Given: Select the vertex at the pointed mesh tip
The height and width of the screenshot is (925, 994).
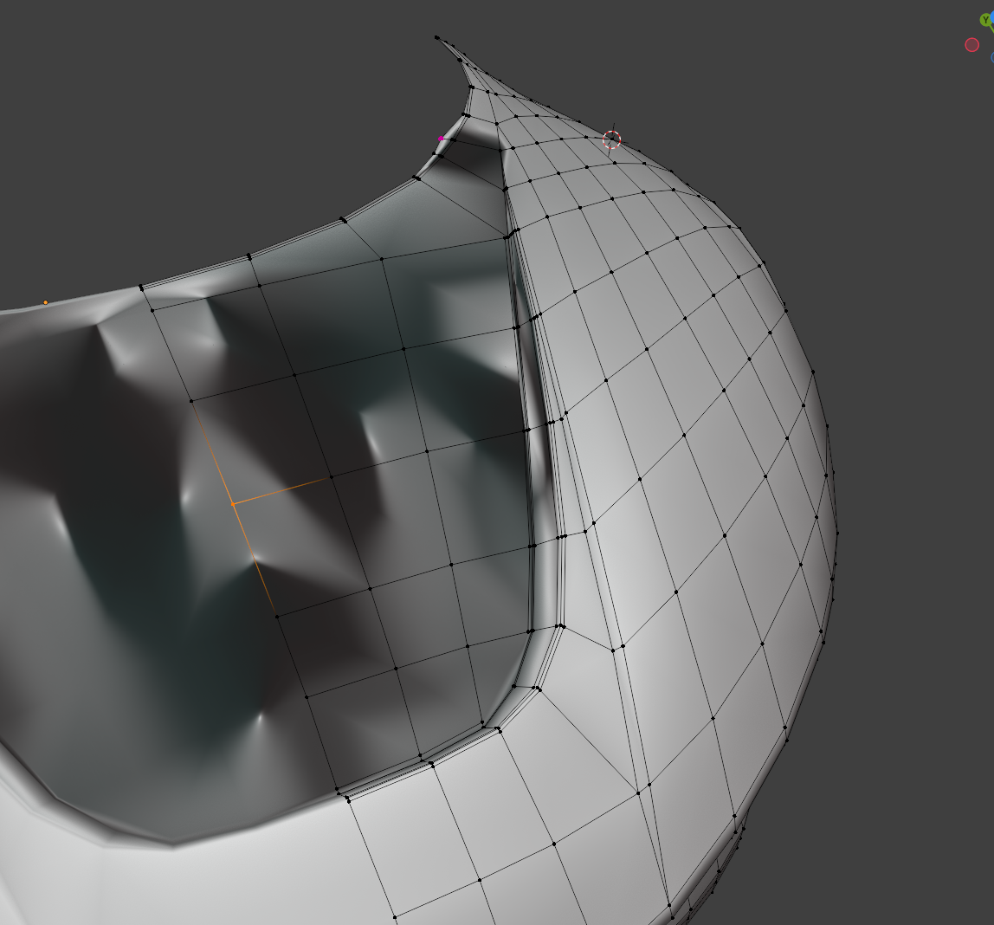Looking at the screenshot, I should click(436, 37).
